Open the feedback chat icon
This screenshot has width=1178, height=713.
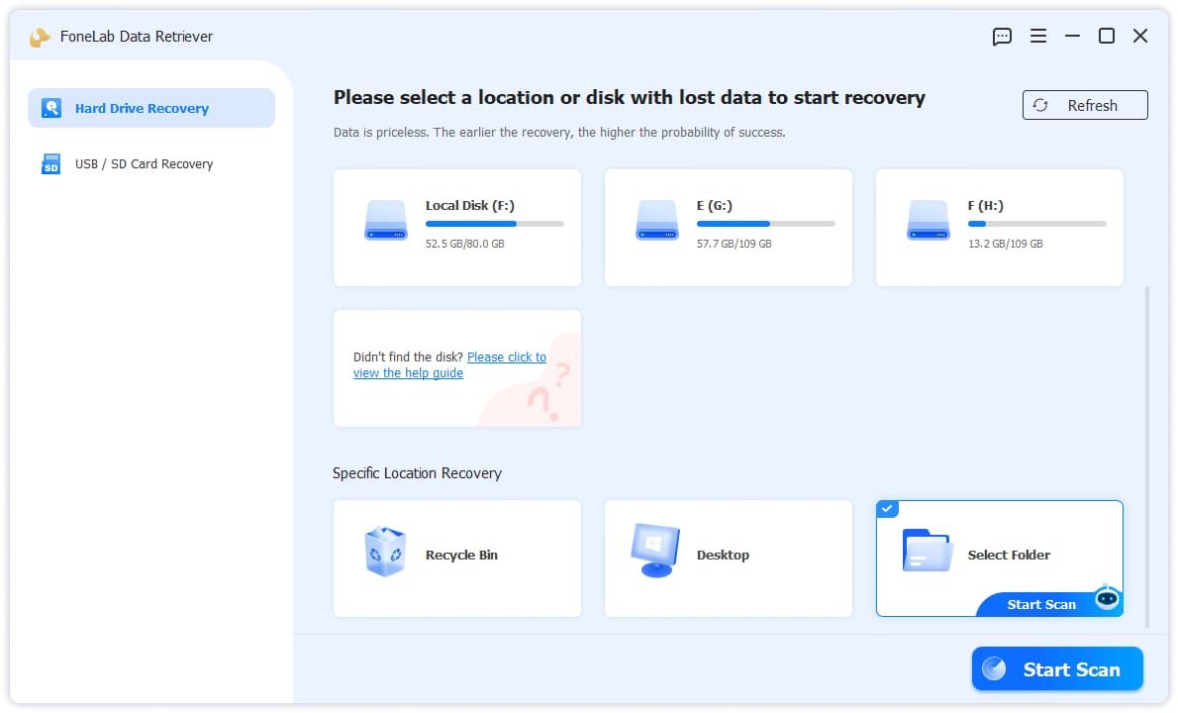click(1002, 37)
